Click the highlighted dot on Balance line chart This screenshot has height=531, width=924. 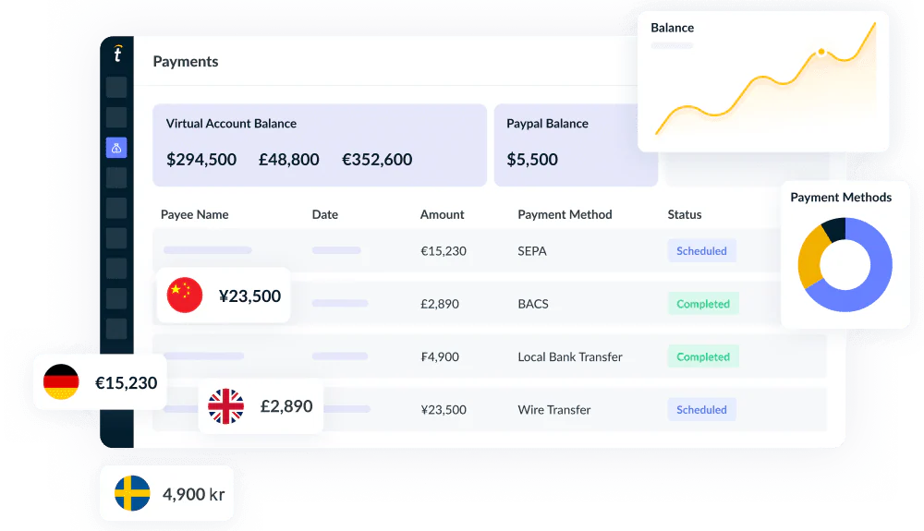click(x=821, y=52)
